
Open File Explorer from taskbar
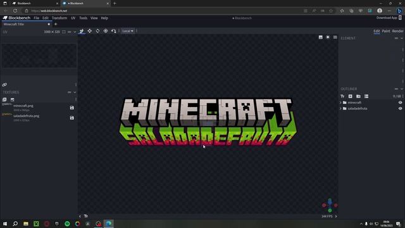coord(26,224)
